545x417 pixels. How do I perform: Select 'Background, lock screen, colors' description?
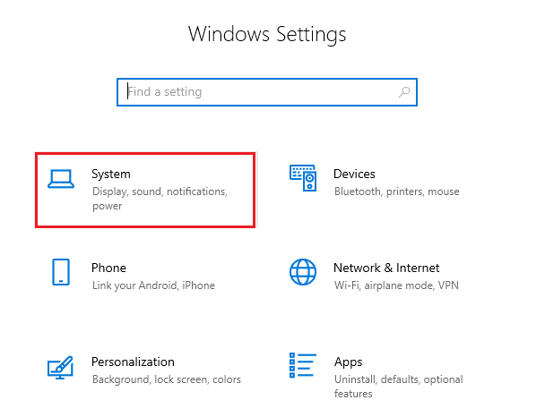[x=166, y=379]
